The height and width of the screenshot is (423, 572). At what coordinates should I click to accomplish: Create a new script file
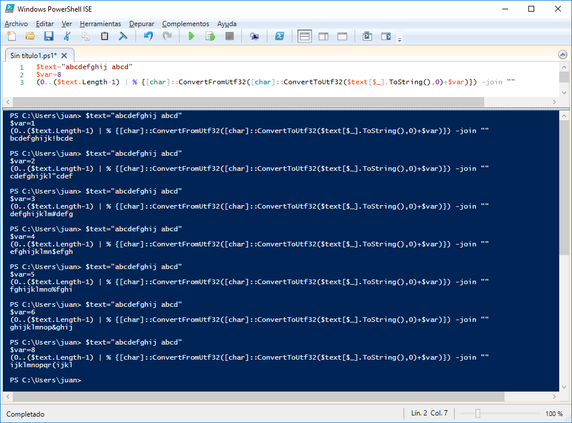pos(12,37)
